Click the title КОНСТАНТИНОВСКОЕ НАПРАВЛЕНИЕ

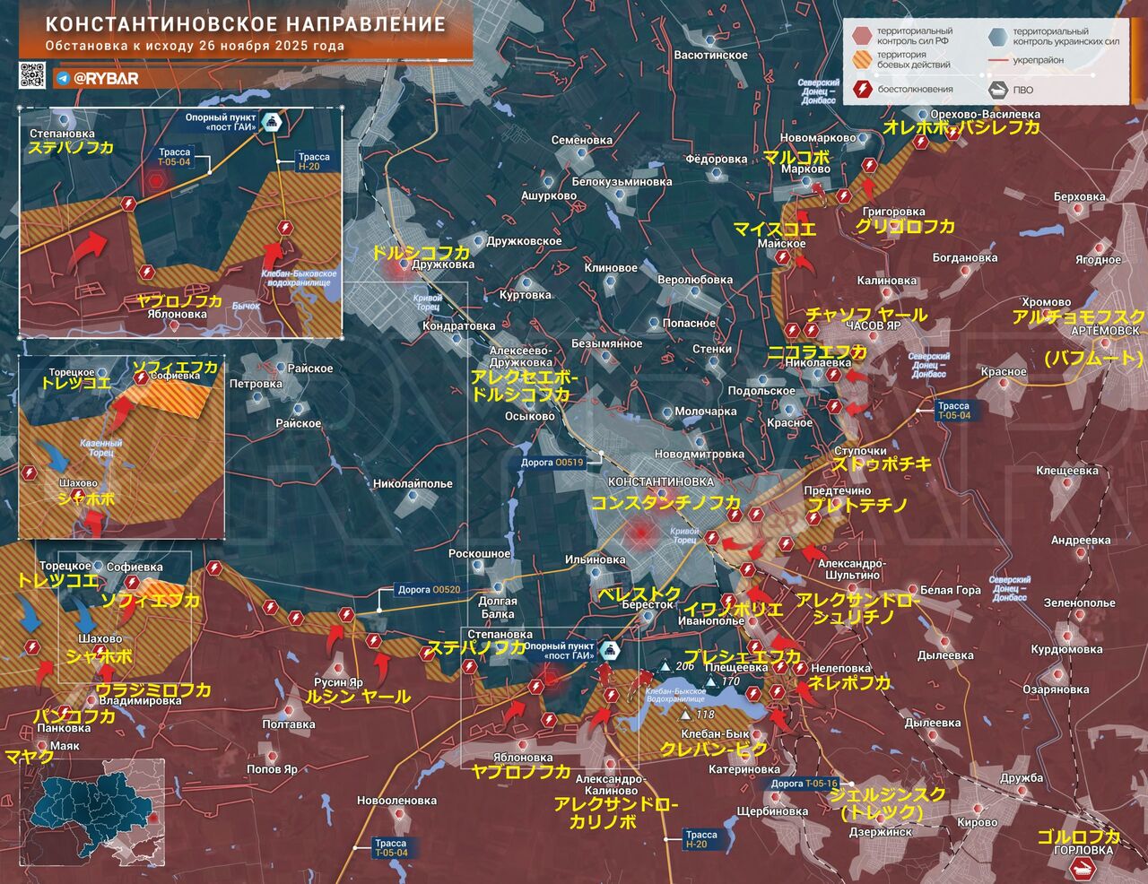click(x=246, y=24)
